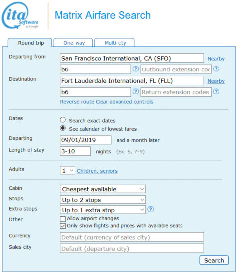Open the Stops dropdown
The image size is (242, 273).
pyautogui.click(x=103, y=200)
